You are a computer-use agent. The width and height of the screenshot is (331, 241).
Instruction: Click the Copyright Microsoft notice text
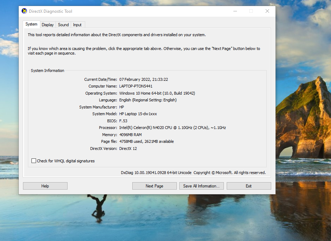click(230, 173)
